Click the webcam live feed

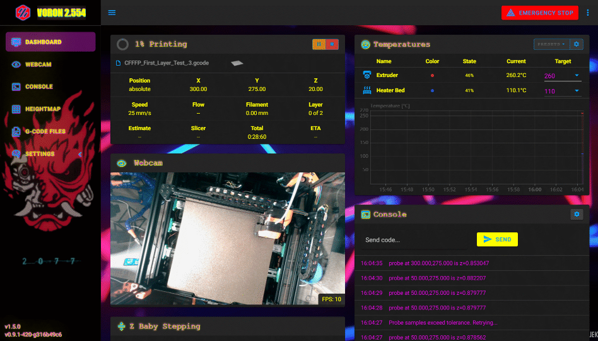[x=228, y=239]
